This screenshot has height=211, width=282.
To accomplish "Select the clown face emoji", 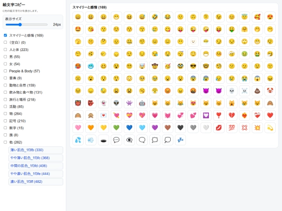I will [x=270, y=91].
